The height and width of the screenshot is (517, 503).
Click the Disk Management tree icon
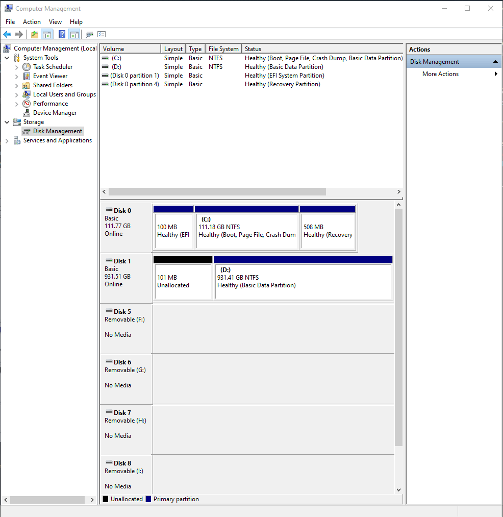[27, 131]
